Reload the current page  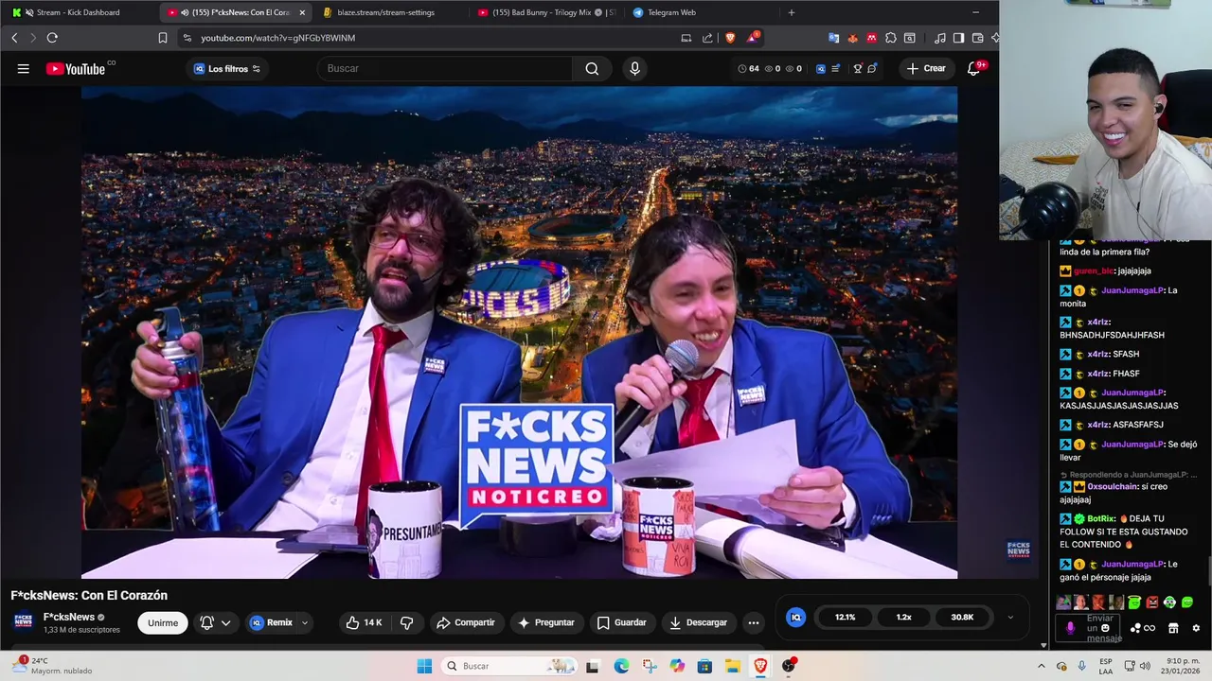(52, 38)
